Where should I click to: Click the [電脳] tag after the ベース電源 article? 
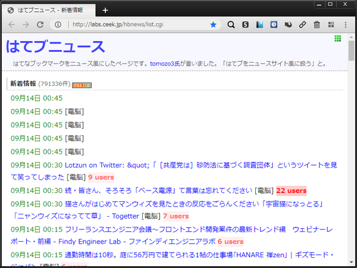point(264,191)
